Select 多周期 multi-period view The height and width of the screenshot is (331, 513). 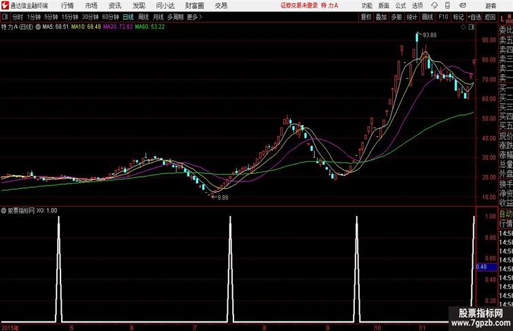click(175, 17)
